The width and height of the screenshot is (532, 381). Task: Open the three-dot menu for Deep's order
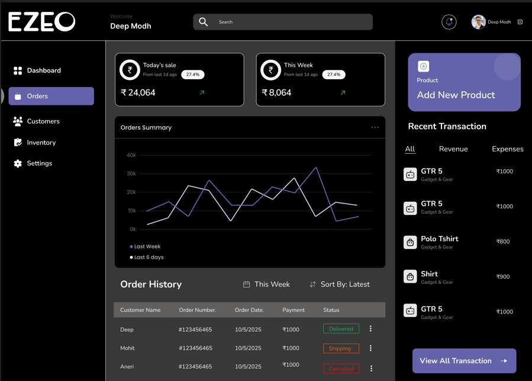coord(370,329)
